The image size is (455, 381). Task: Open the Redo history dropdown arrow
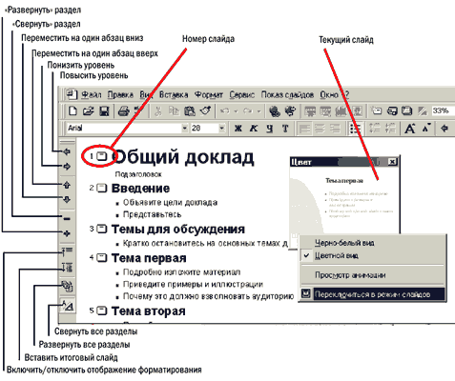click(259, 111)
